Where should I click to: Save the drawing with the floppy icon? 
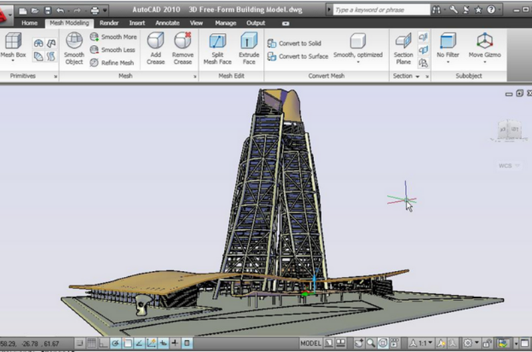48,11
